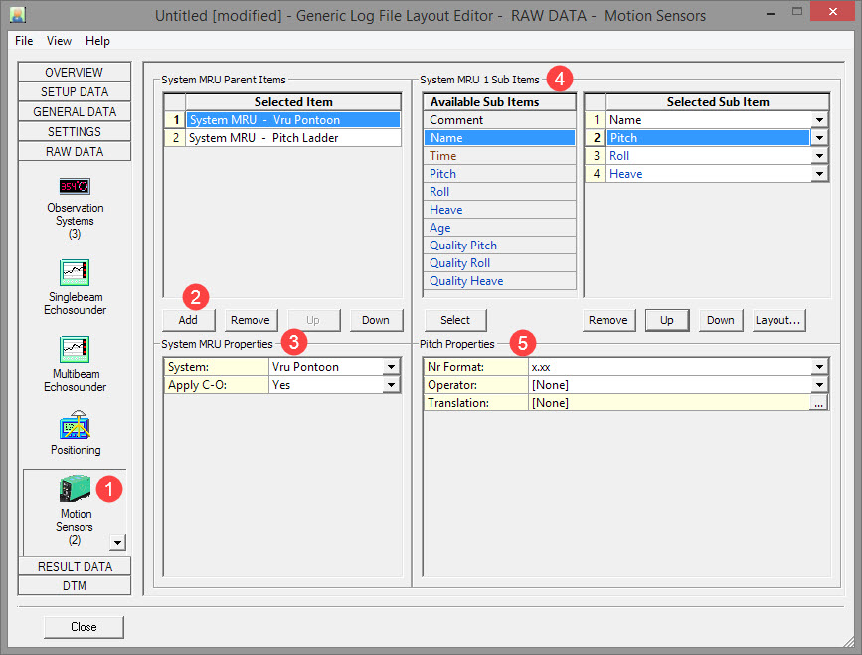Select the Motion Sensors icon
862x655 pixels.
click(x=75, y=489)
